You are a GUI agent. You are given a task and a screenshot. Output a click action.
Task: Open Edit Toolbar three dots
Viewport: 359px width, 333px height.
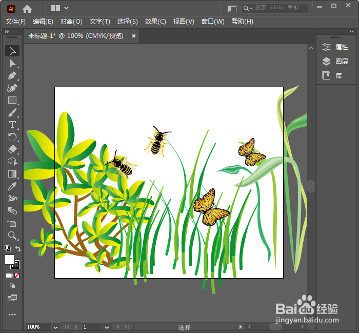click(x=12, y=315)
